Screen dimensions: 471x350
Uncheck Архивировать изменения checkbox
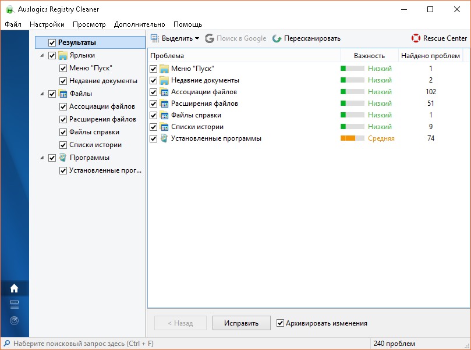click(x=280, y=323)
